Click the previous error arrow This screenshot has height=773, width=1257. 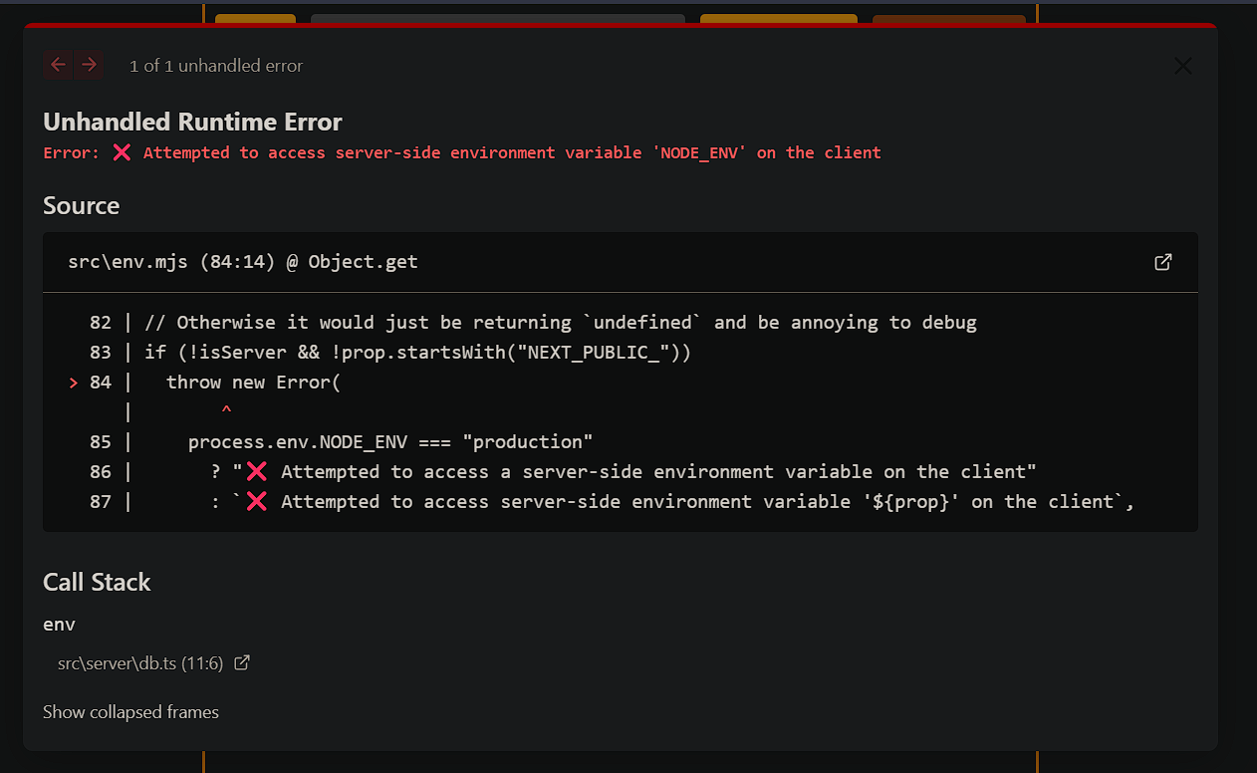[58, 64]
